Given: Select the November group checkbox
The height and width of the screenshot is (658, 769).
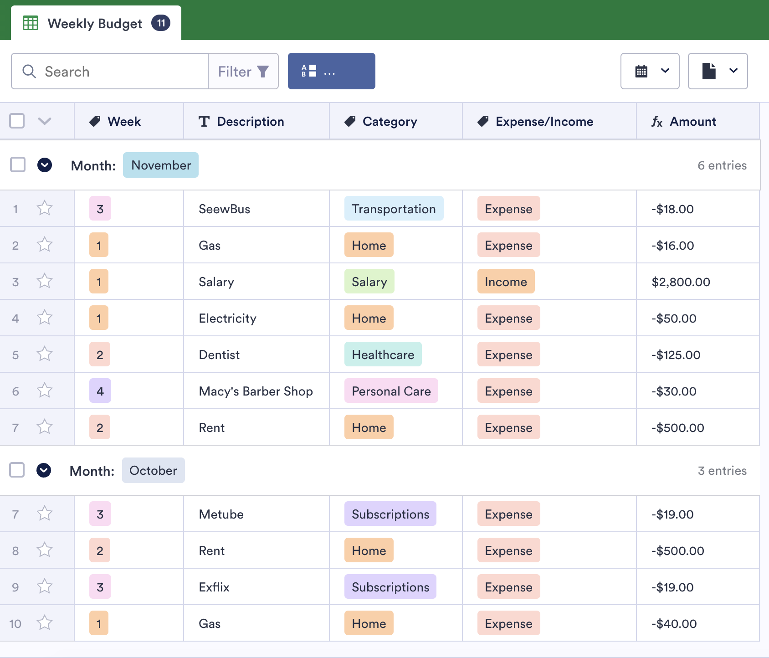Looking at the screenshot, I should tap(18, 165).
